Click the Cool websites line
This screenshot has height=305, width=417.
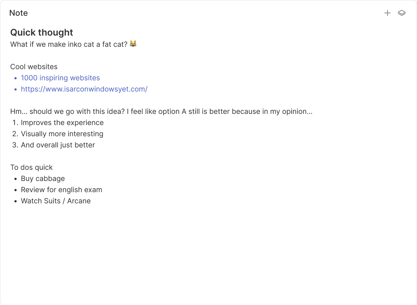(34, 67)
